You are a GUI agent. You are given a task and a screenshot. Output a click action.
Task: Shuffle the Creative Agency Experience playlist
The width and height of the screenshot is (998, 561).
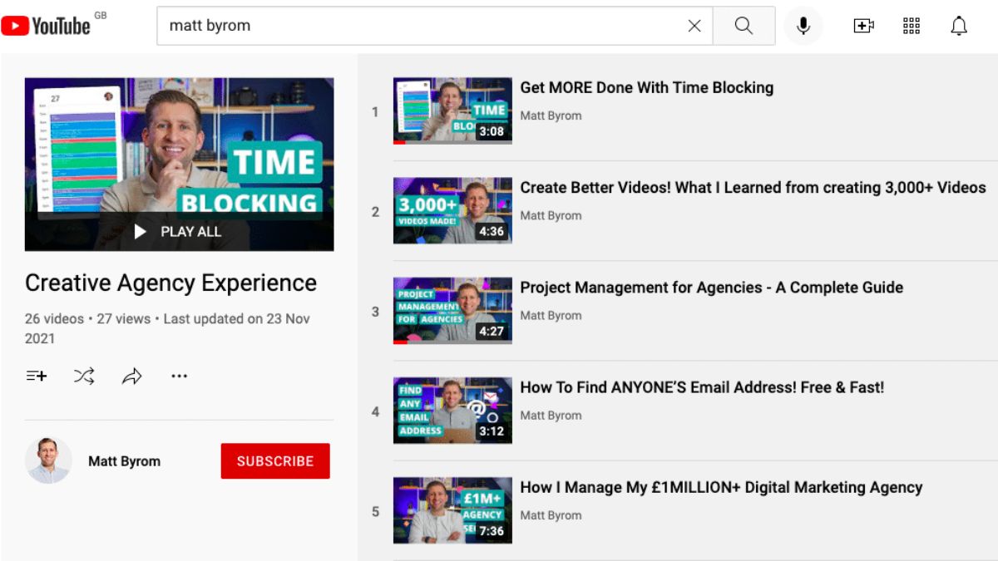click(x=83, y=376)
